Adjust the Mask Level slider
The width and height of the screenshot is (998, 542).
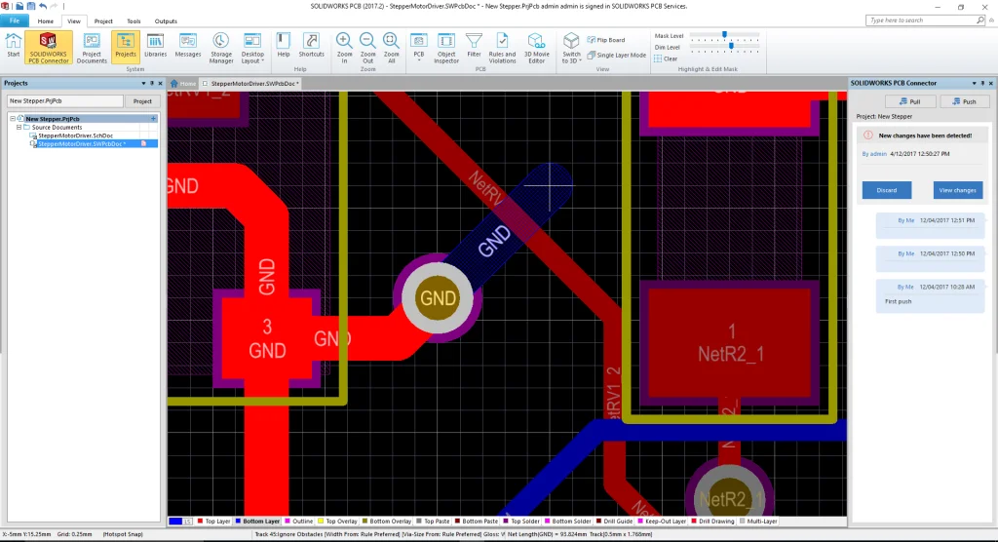[725, 35]
